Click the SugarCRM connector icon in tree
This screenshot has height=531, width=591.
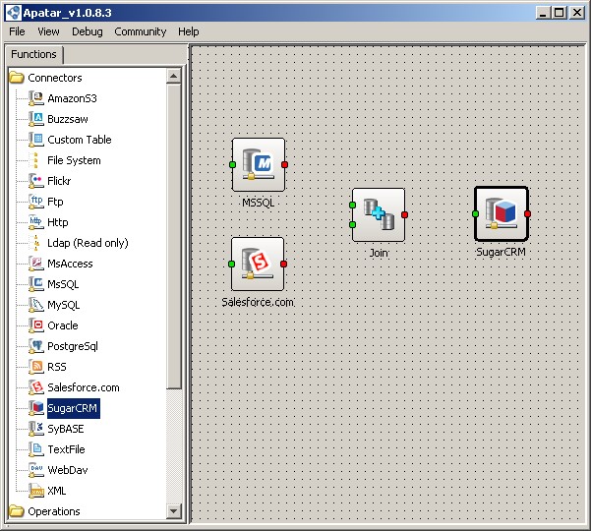(36, 408)
